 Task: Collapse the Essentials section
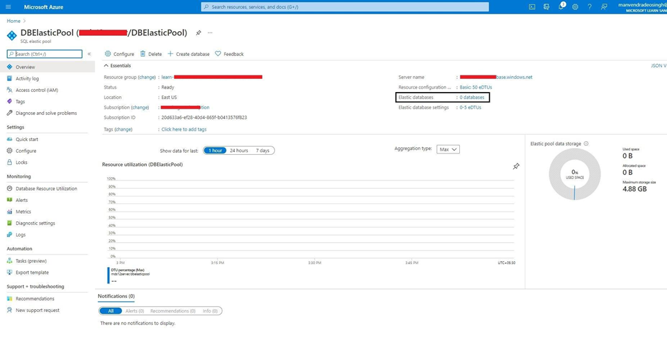pyautogui.click(x=118, y=66)
